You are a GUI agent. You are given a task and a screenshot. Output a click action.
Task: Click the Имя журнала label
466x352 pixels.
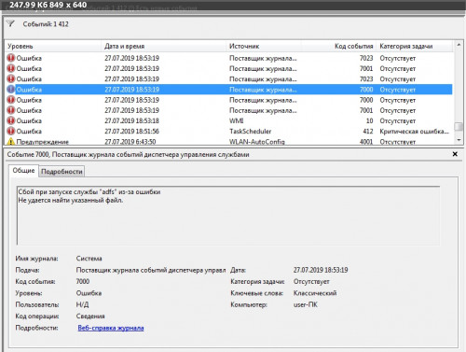pyautogui.click(x=36, y=259)
